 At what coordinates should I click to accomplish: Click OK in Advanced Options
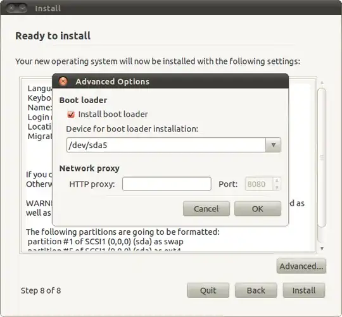click(258, 209)
